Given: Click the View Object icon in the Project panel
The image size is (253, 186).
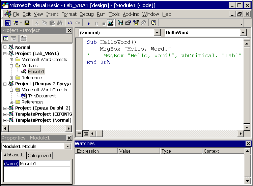Looking at the screenshot, I should (x=13, y=38).
